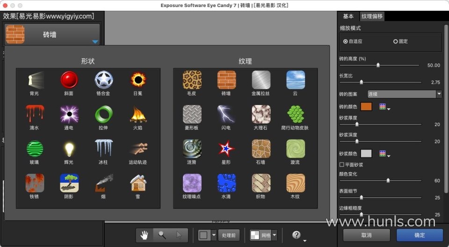Open the 砖的图案 pattern dropdown
Screen dimensions: 449x247
[404, 94]
